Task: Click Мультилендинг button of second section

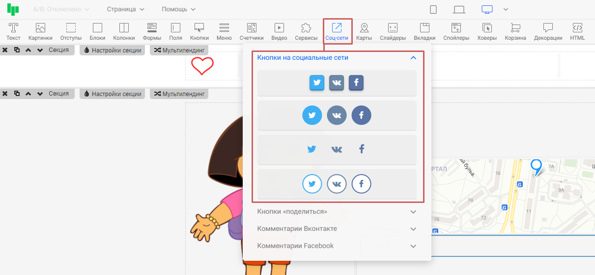Action: click(x=179, y=94)
